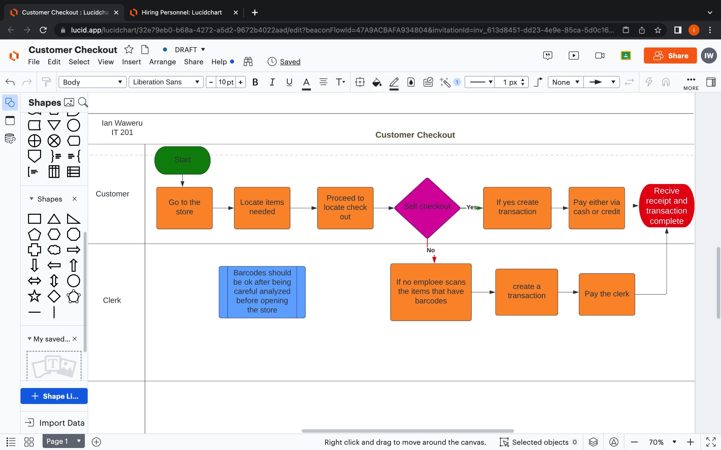Click the video camera icon
Image resolution: width=721 pixels, height=450 pixels.
click(x=600, y=56)
